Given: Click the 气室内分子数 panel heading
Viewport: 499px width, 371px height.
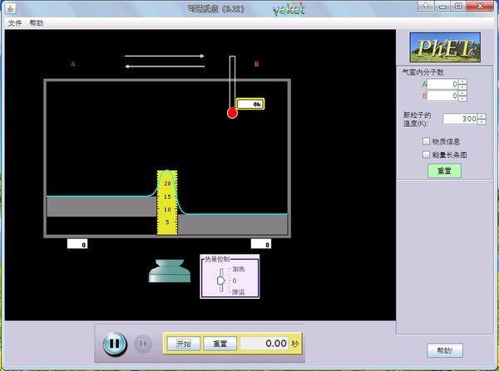Looking at the screenshot, I should coord(423,72).
